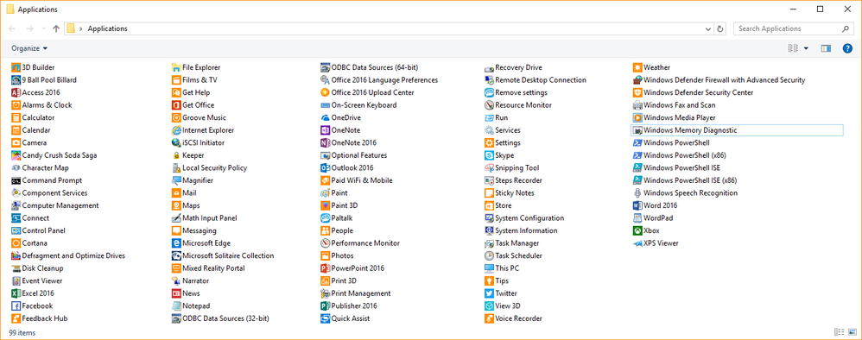Open the address bar history dropdown
The height and width of the screenshot is (340, 862).
point(708,28)
